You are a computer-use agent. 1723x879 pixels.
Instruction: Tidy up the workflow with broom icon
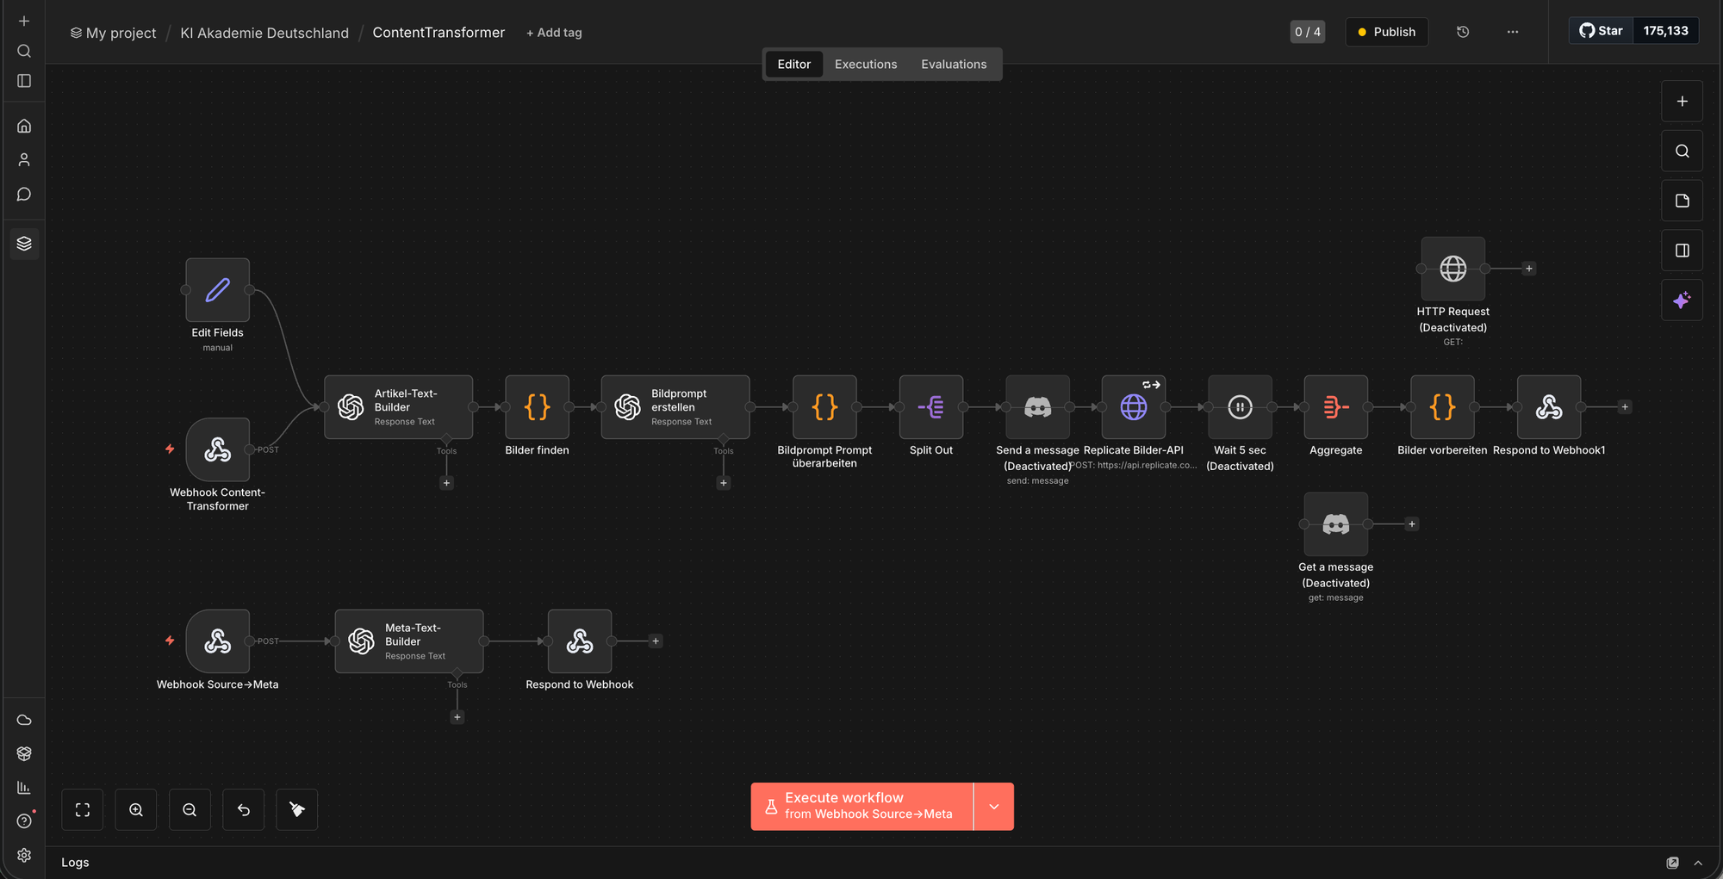[x=296, y=810]
